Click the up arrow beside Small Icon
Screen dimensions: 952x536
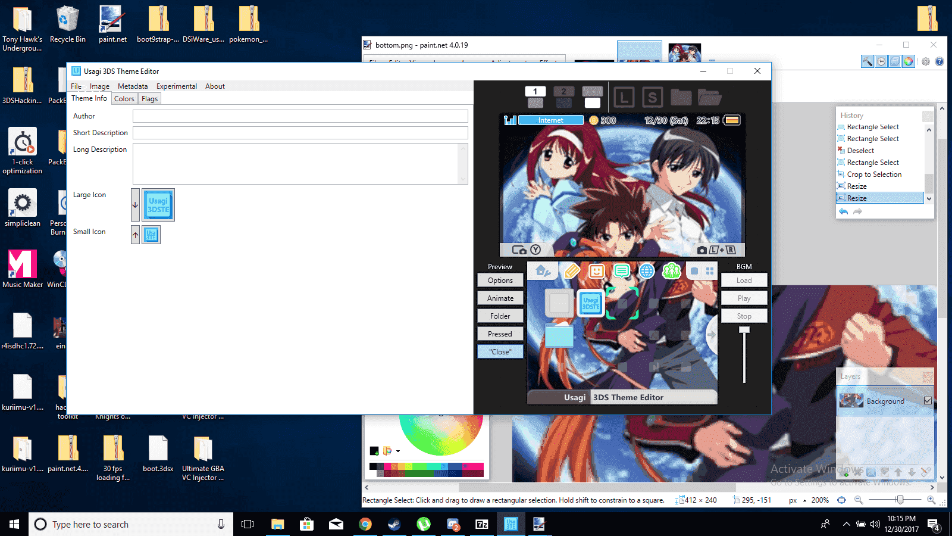click(x=135, y=235)
